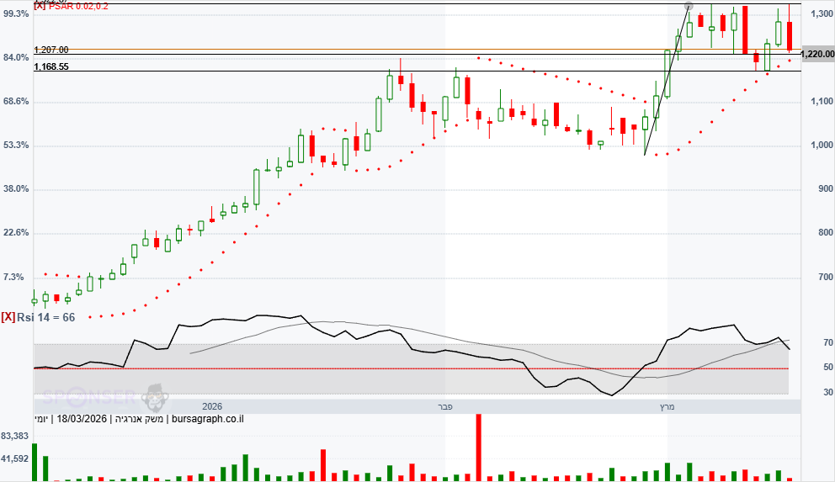This screenshot has height=482, width=835.
Task: Click the 1,220.00 current price tag
Action: [x=816, y=54]
